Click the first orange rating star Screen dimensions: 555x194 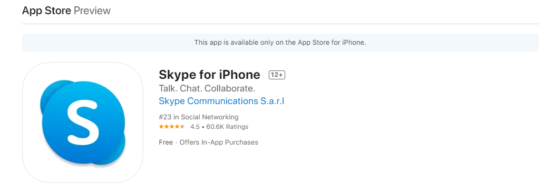click(x=161, y=127)
